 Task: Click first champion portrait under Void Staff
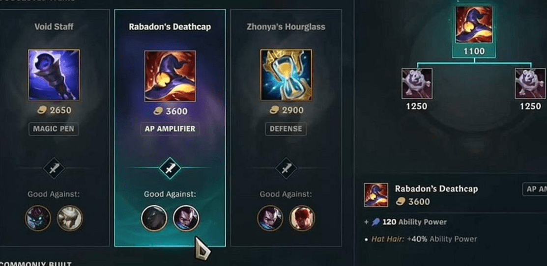pos(38,218)
